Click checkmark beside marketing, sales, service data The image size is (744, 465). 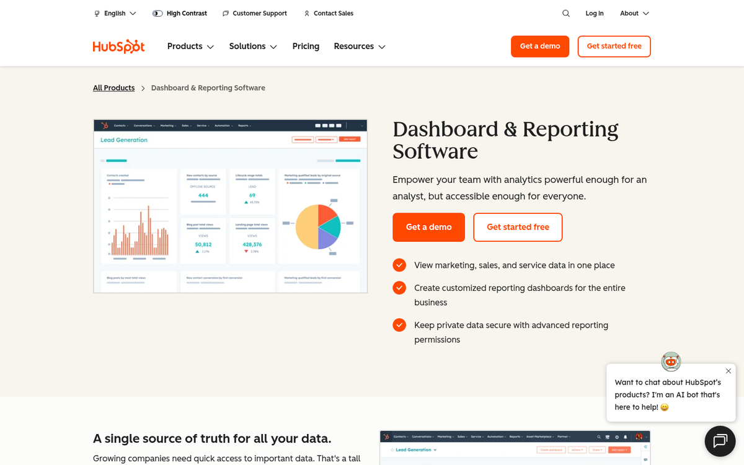point(399,265)
